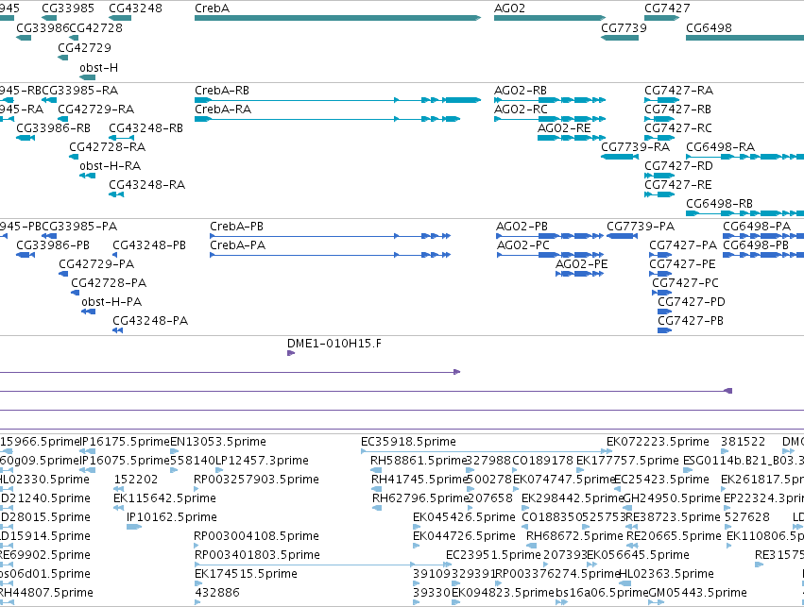
Task: Click the EC35918.5prime EST label
Action: [408, 442]
